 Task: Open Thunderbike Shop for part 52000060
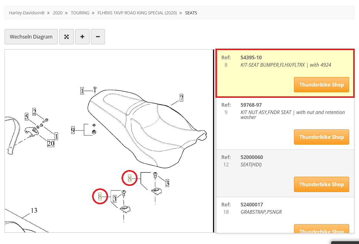click(322, 184)
